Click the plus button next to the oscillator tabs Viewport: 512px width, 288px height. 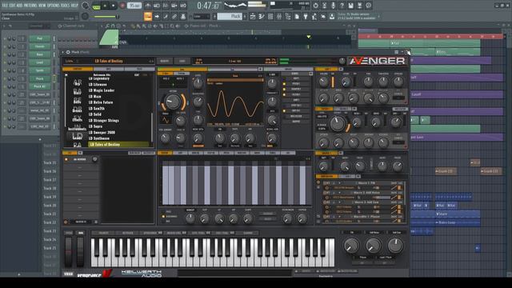(x=260, y=70)
